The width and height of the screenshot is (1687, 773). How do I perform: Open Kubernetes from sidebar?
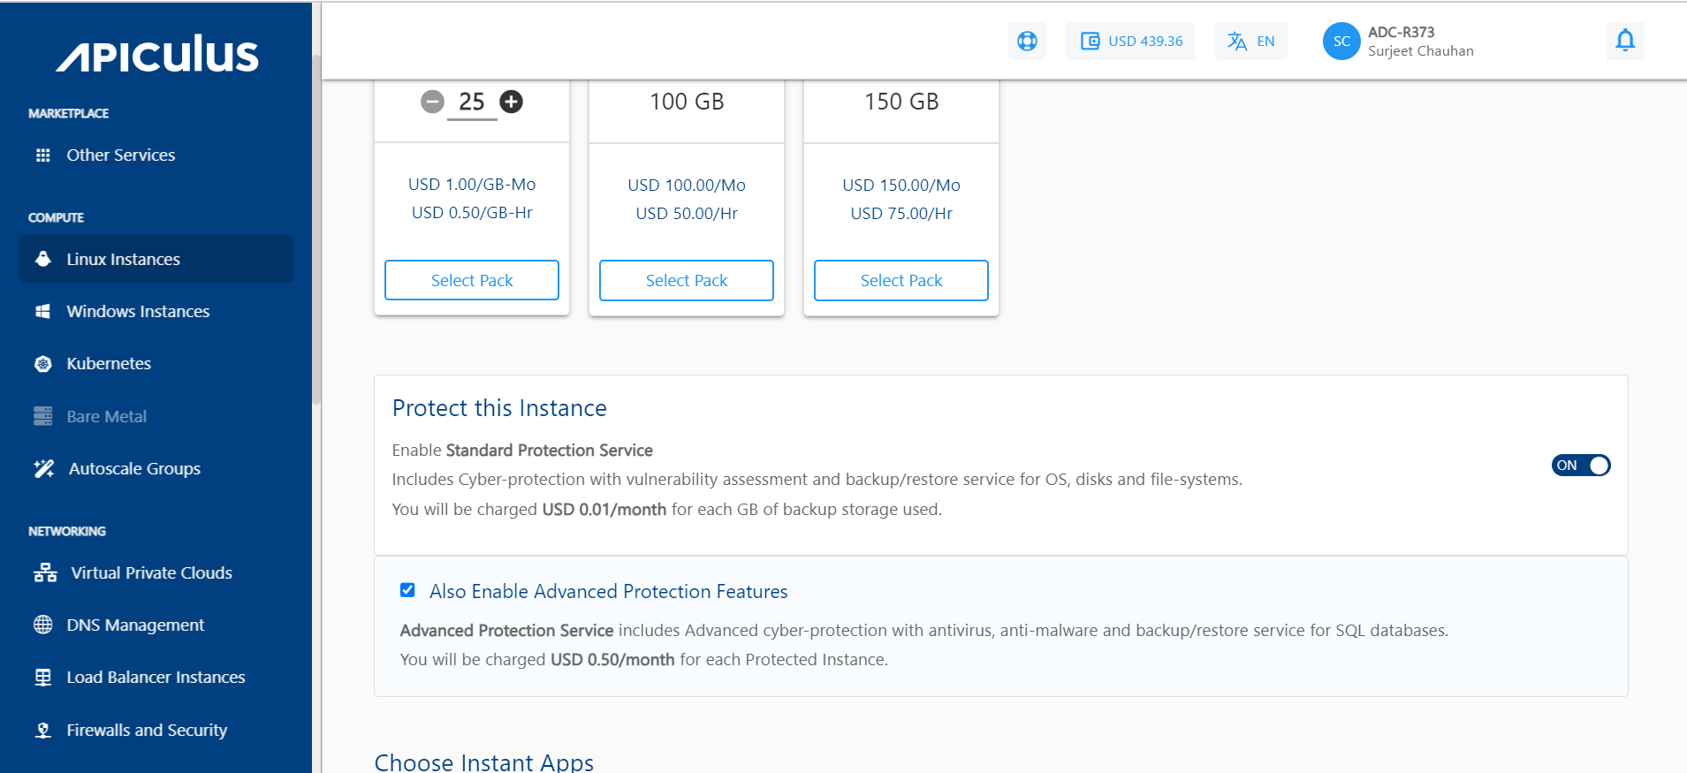[x=109, y=364]
